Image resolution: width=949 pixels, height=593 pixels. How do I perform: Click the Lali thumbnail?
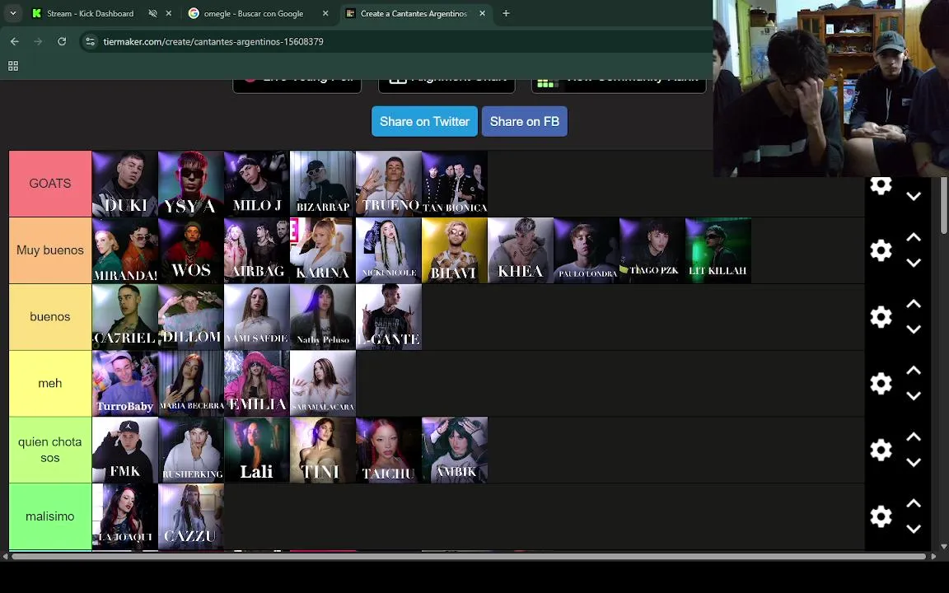(257, 450)
